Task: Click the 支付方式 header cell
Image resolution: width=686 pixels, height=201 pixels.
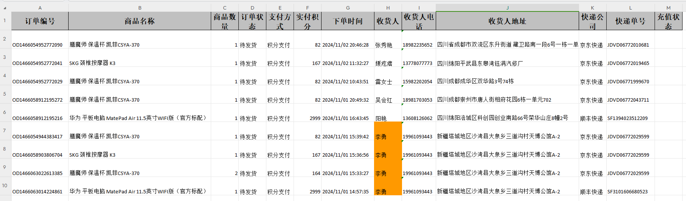Action: click(x=280, y=21)
